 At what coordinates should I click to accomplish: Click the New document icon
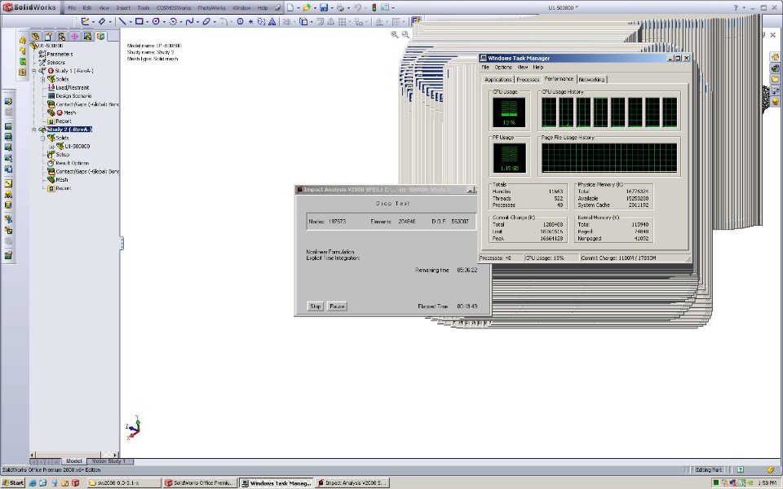pos(290,7)
